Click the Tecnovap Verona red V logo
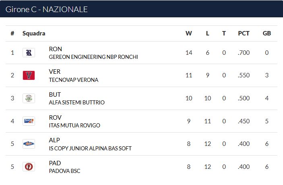 pyautogui.click(x=29, y=75)
